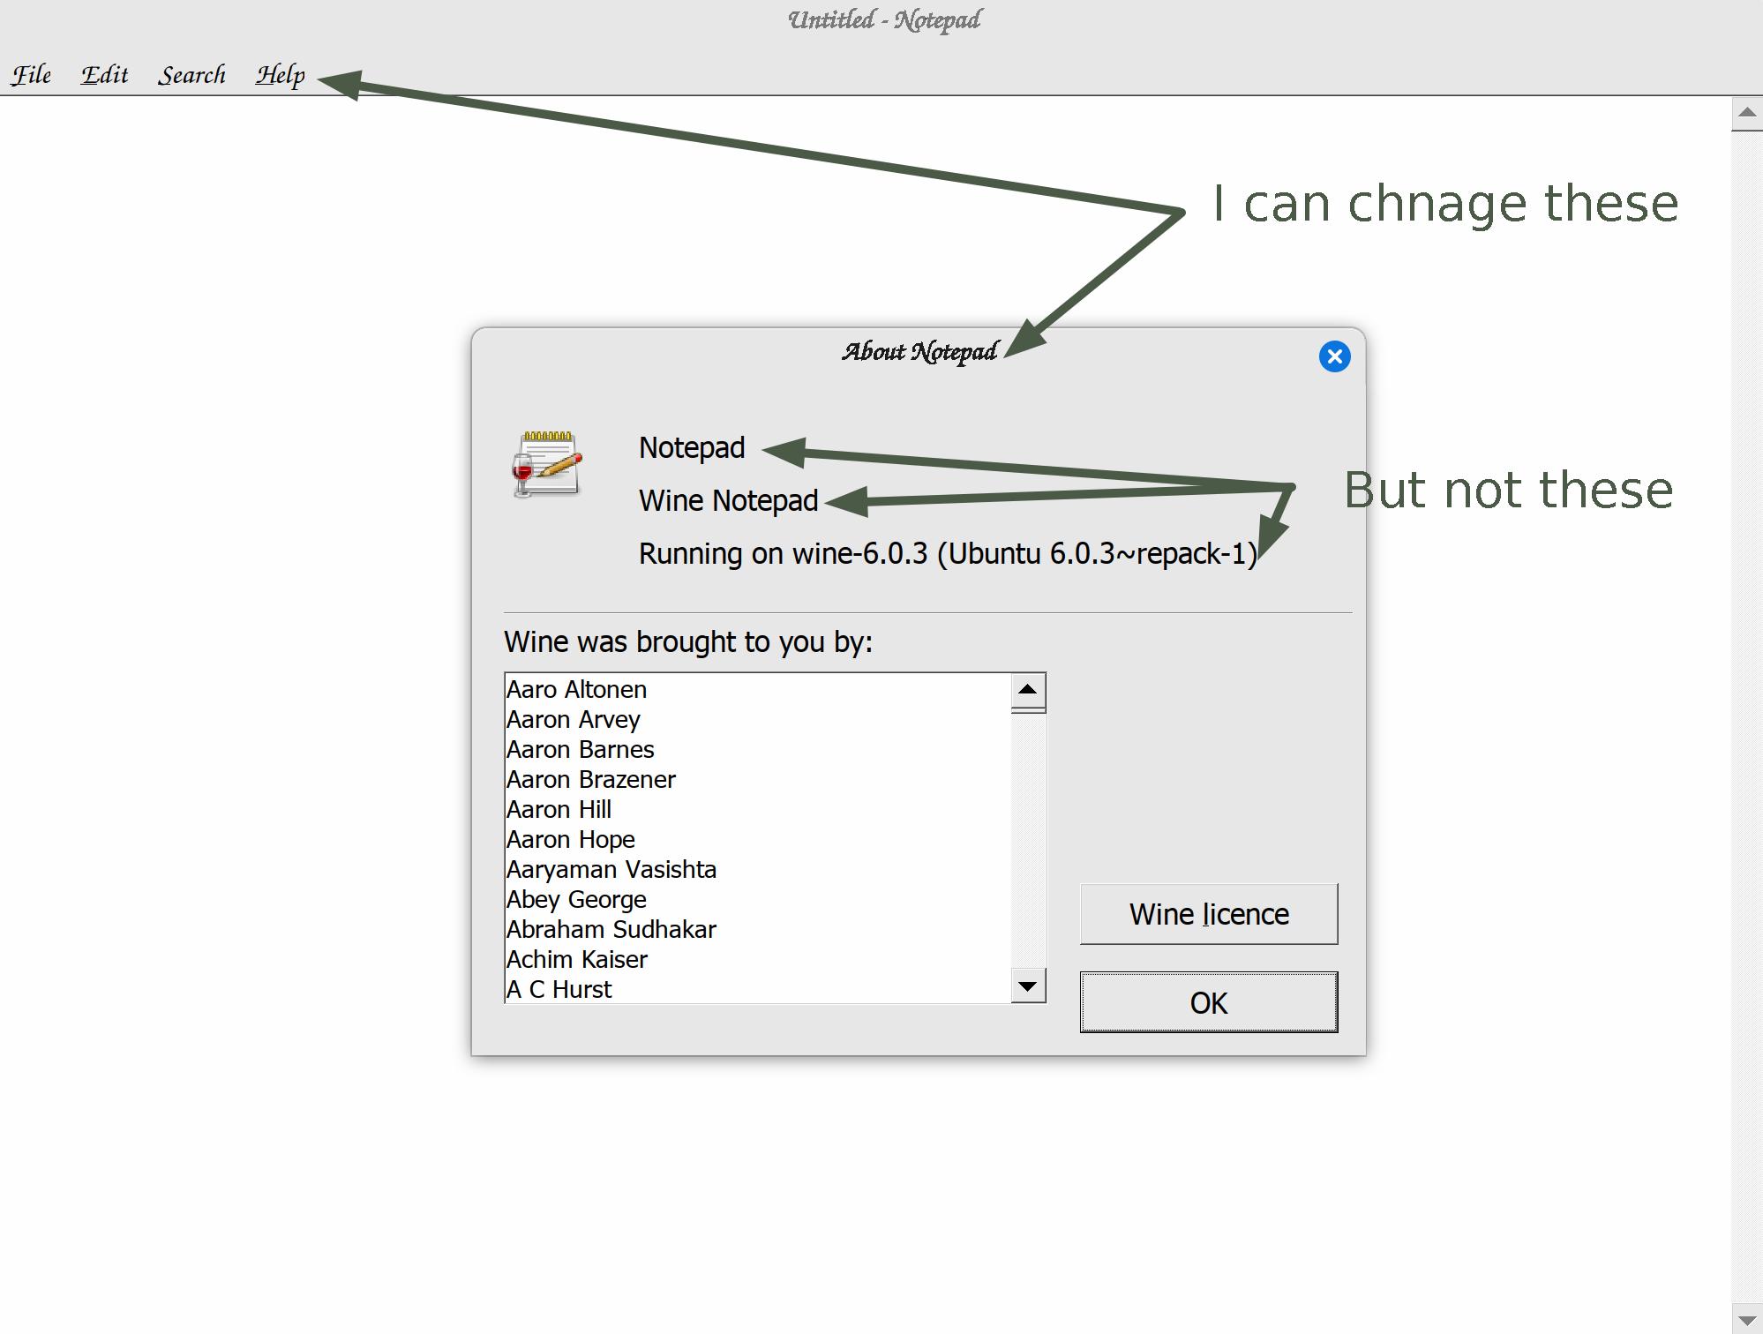The height and width of the screenshot is (1334, 1763).
Task: Click the Wine Notepad application icon
Action: click(547, 464)
